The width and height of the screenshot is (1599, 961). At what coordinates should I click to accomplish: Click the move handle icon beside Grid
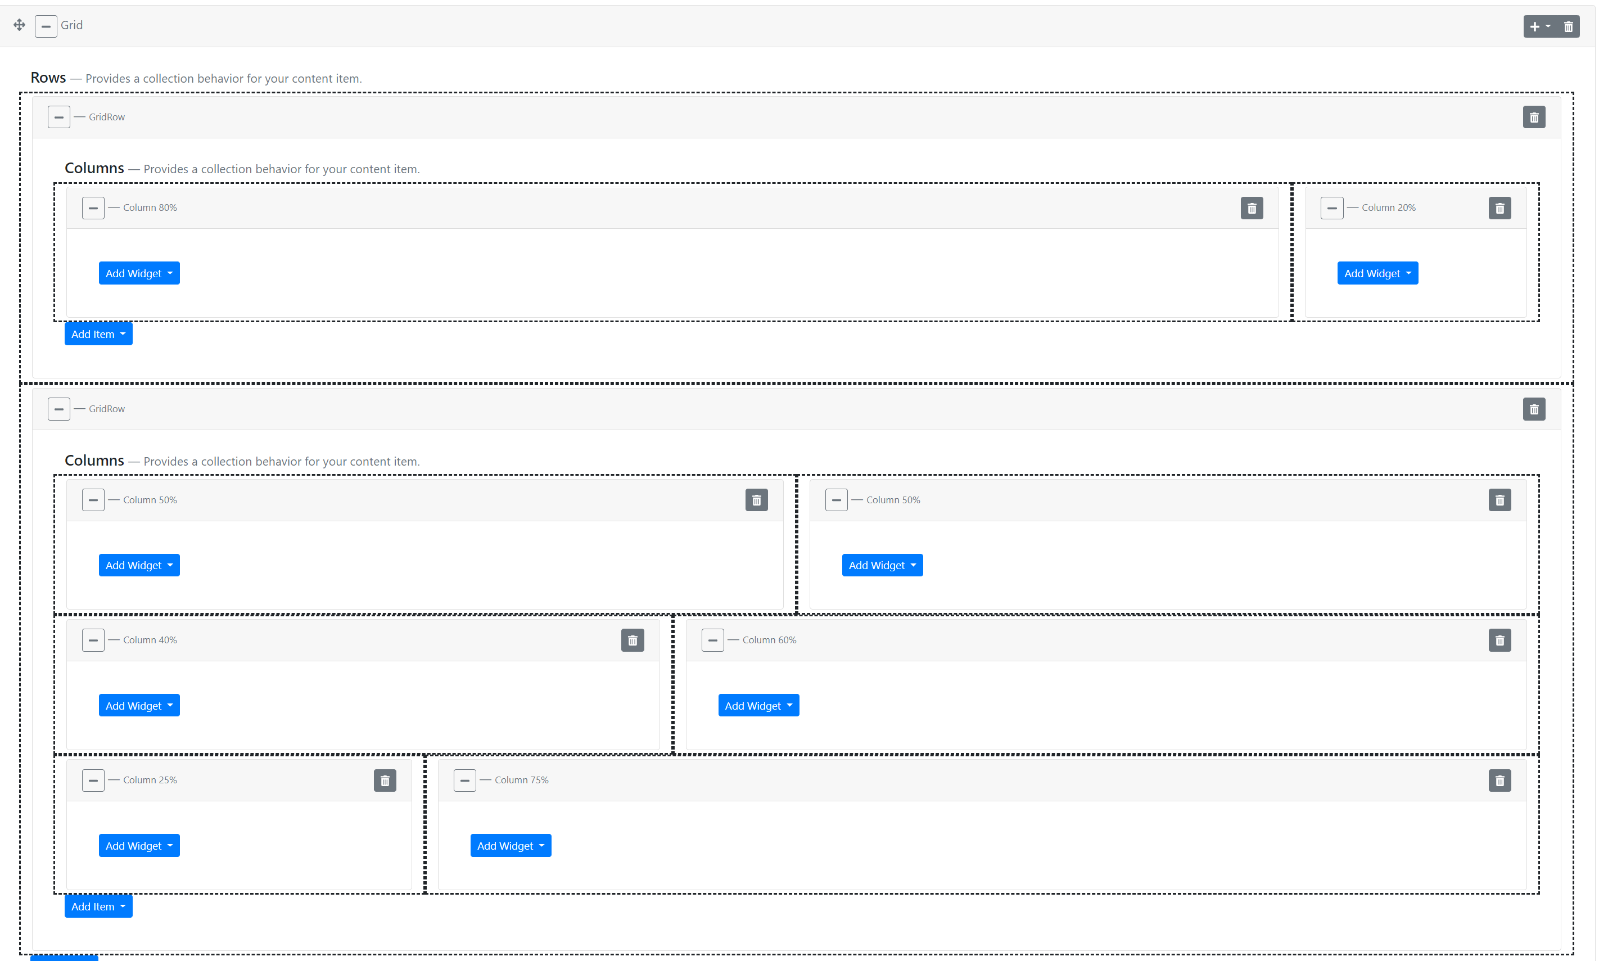tap(20, 25)
